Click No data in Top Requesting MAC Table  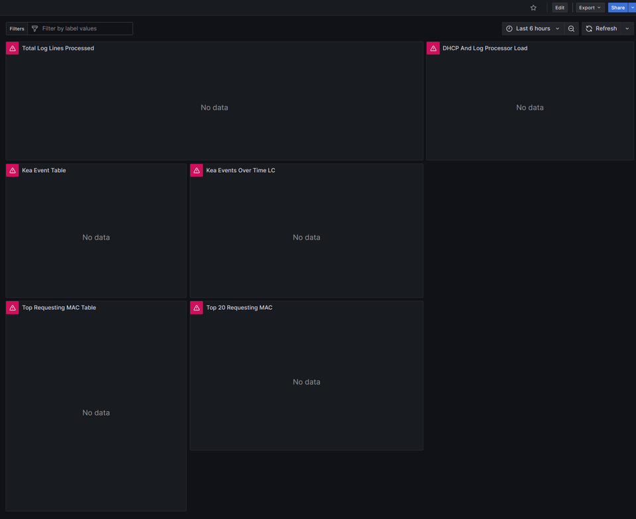tap(96, 413)
